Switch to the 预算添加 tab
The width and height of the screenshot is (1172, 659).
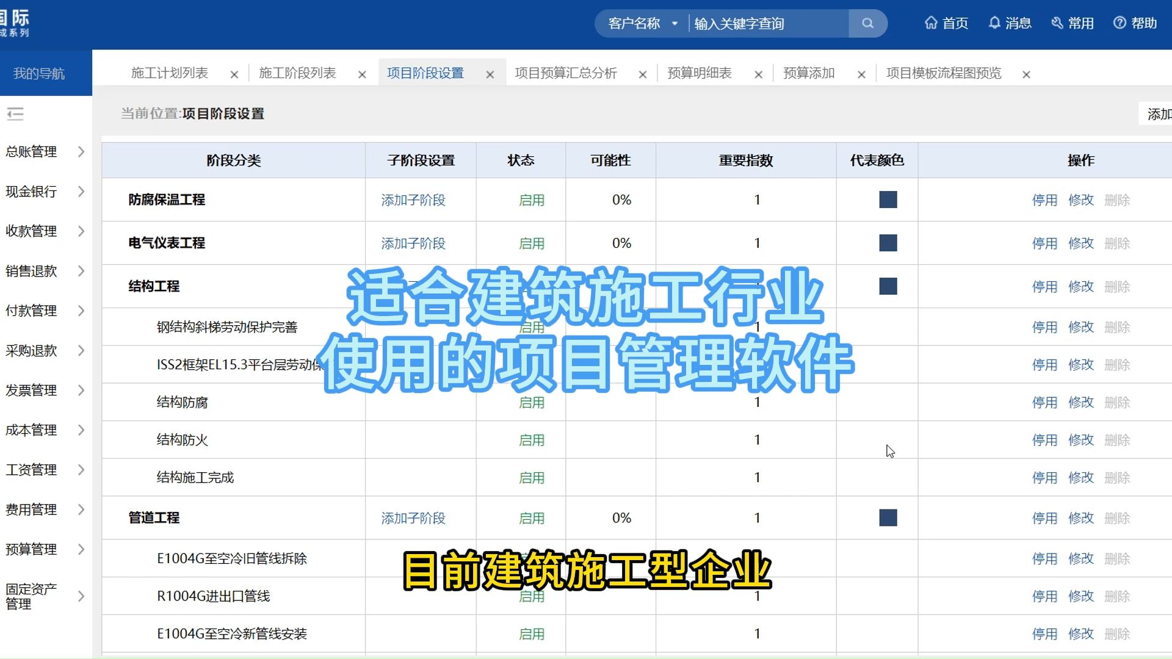[x=809, y=73]
